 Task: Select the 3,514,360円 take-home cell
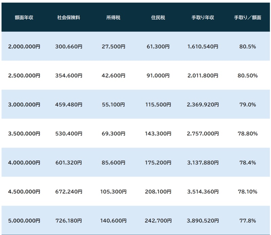pyautogui.click(x=203, y=192)
